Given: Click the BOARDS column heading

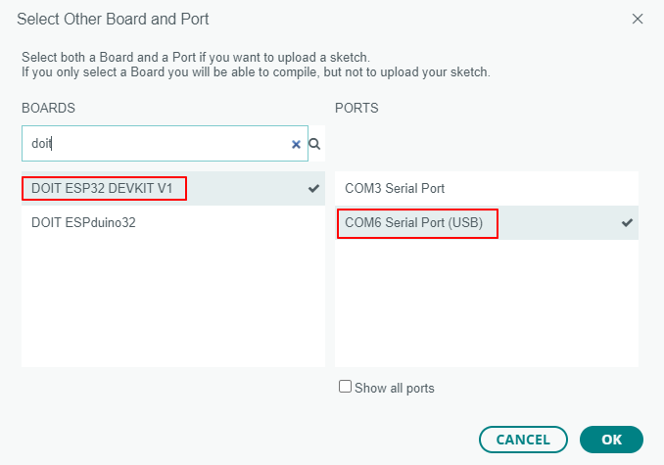Looking at the screenshot, I should pos(48,108).
